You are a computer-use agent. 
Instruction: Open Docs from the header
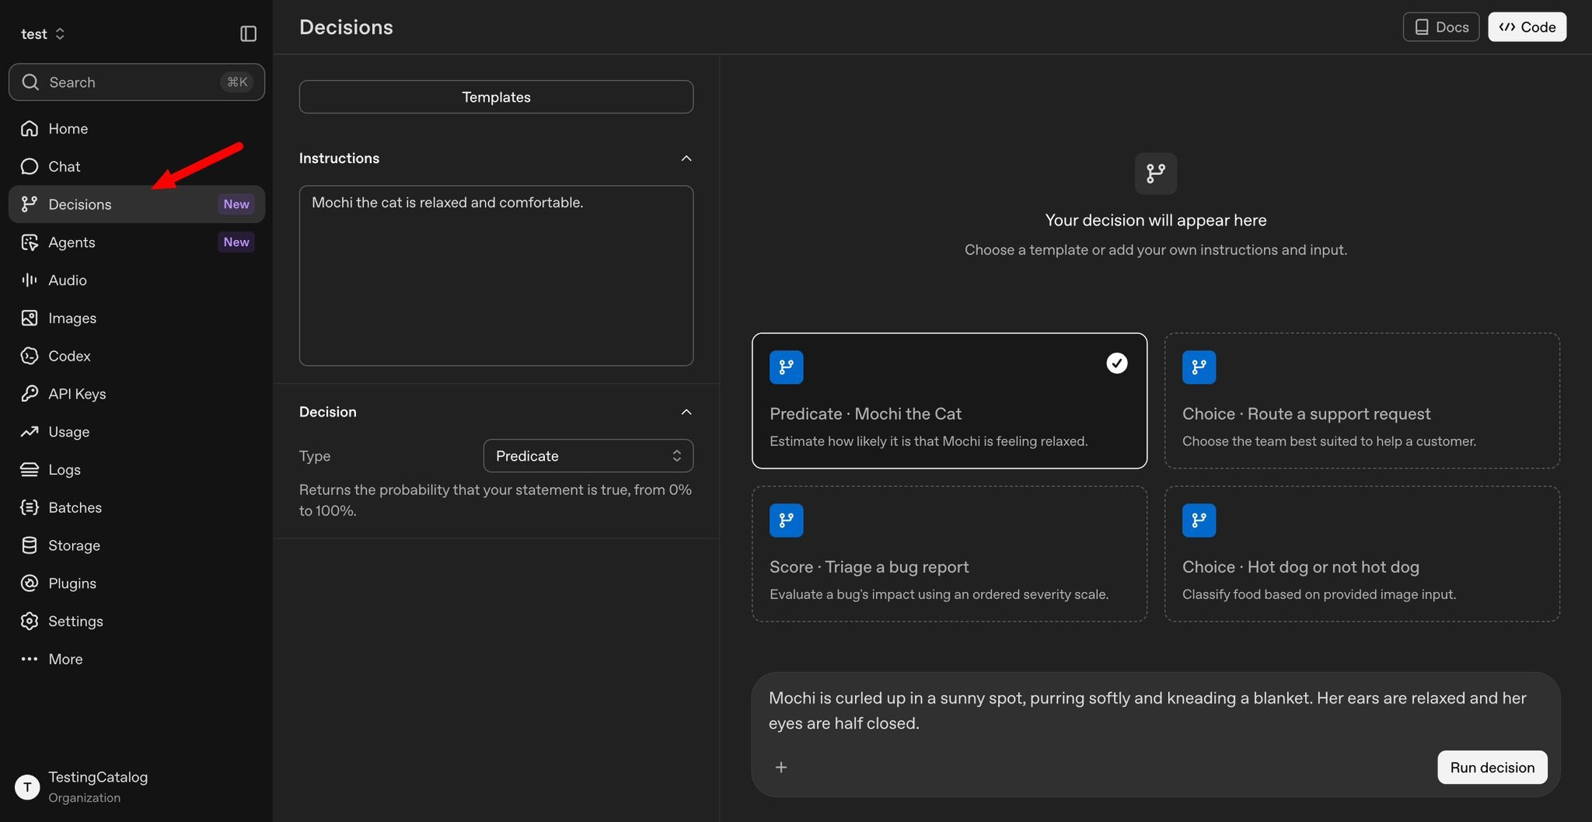pyautogui.click(x=1440, y=27)
